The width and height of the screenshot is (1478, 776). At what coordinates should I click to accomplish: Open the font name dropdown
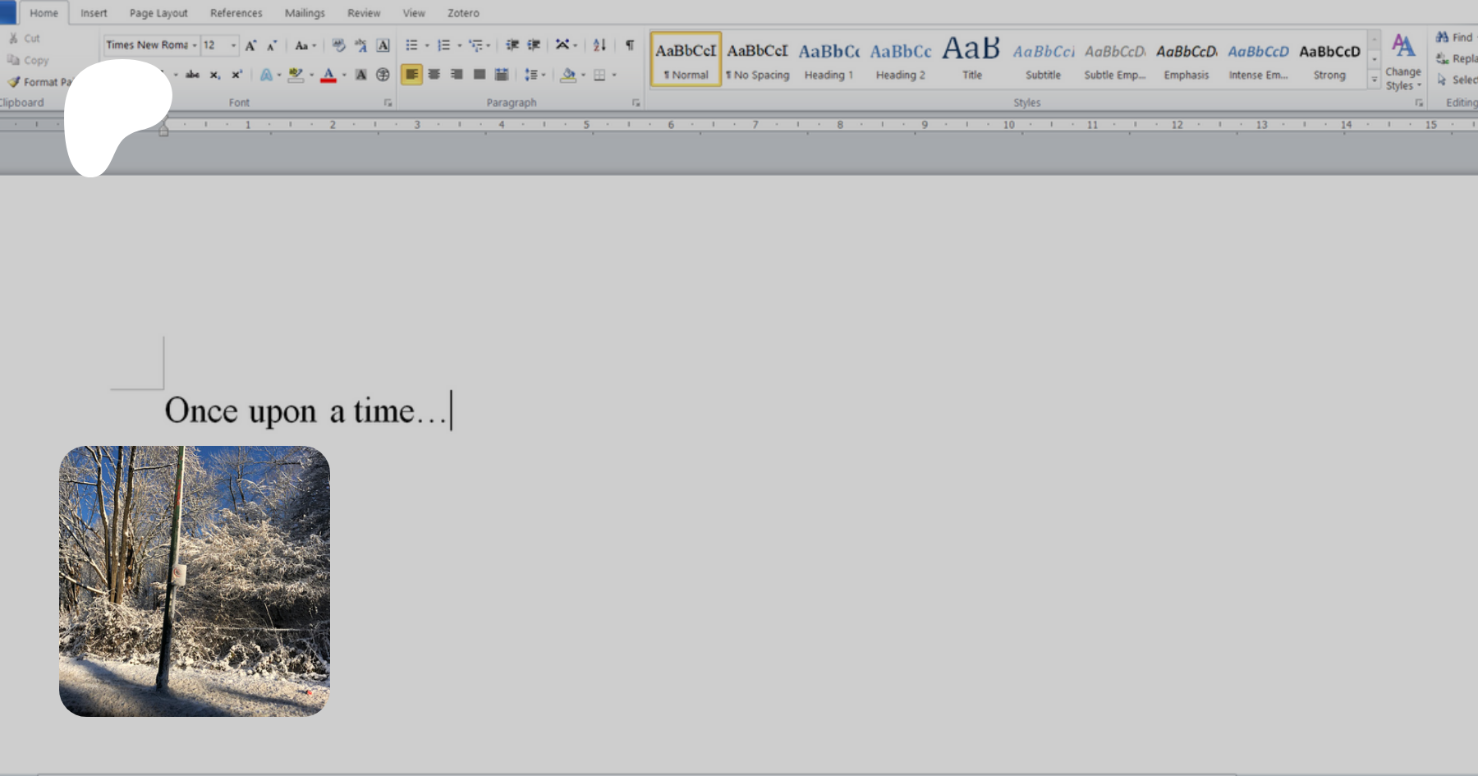pyautogui.click(x=195, y=46)
